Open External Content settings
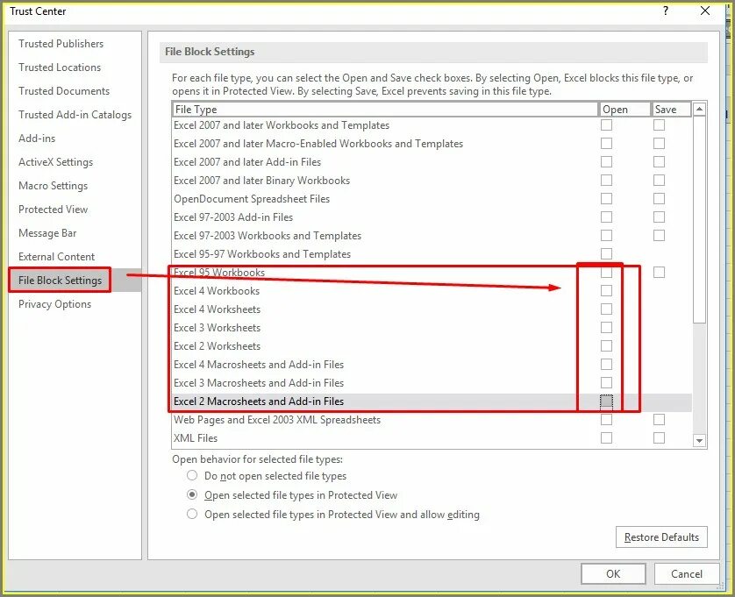Image resolution: width=735 pixels, height=597 pixels. pyautogui.click(x=56, y=257)
